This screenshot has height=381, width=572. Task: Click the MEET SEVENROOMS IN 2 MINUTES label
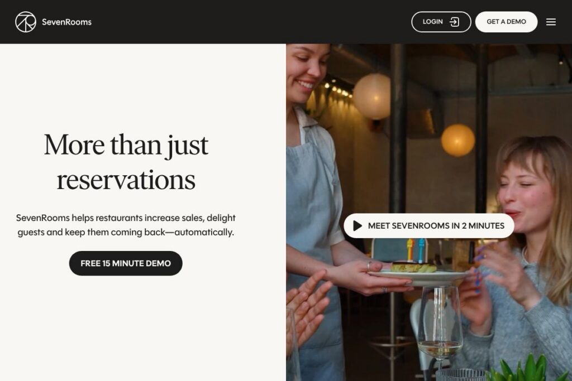pyautogui.click(x=436, y=226)
